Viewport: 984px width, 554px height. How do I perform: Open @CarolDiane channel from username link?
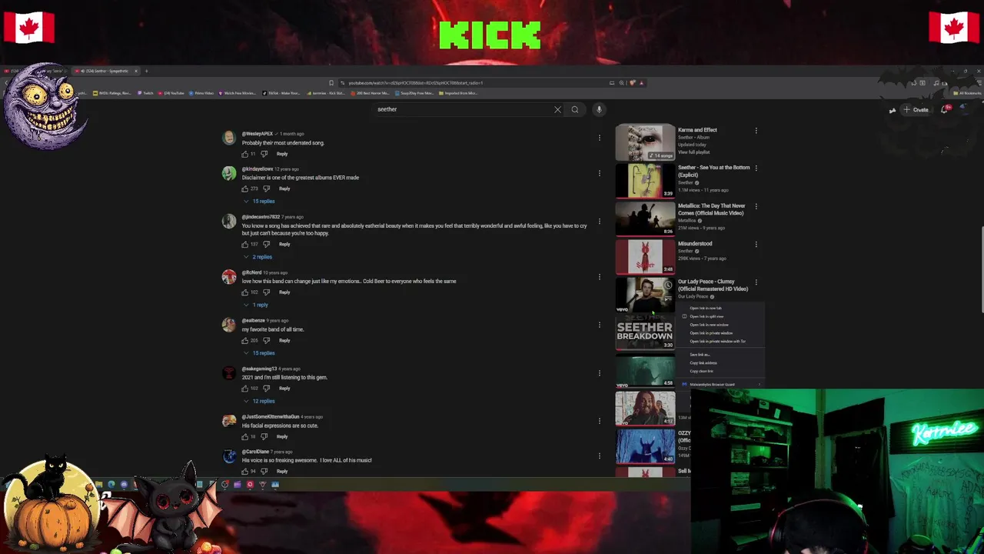coord(255,452)
